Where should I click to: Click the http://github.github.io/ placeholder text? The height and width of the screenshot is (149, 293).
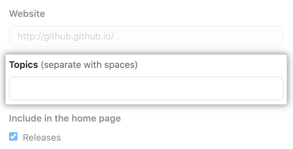tap(66, 36)
